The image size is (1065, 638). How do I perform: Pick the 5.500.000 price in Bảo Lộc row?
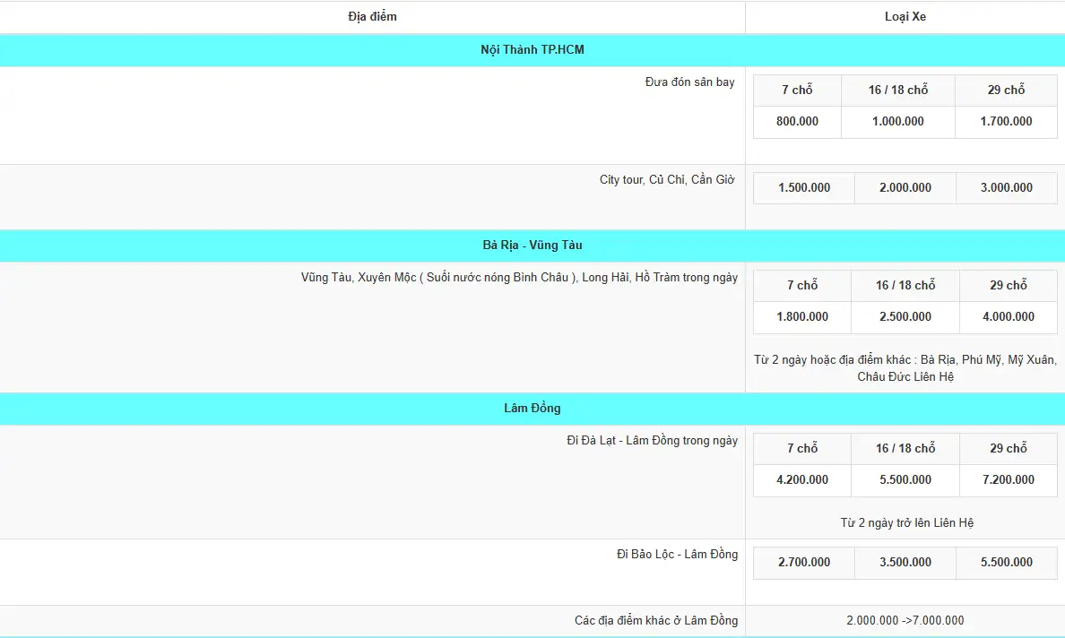click(1007, 563)
